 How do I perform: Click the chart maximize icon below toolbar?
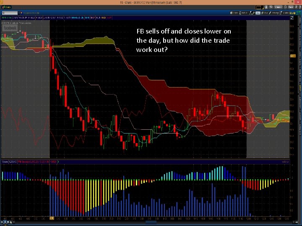[x=292, y=18]
